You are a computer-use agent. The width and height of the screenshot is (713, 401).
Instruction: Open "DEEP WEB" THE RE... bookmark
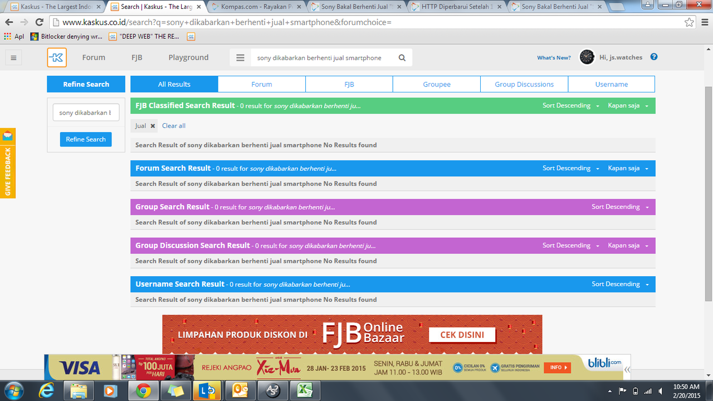point(144,37)
